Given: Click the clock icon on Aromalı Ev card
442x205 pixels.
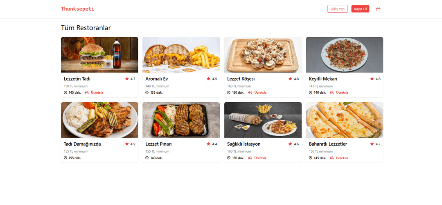Looking at the screenshot, I should click(x=147, y=92).
